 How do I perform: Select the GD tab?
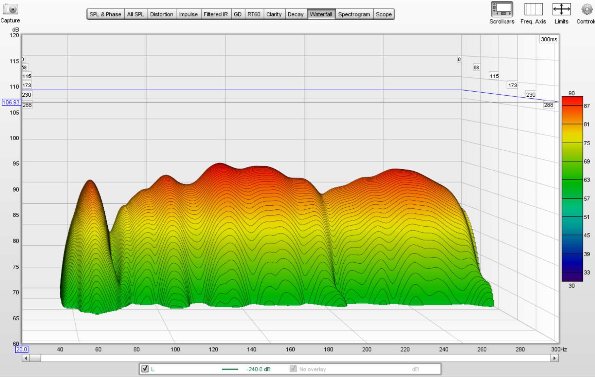click(238, 14)
